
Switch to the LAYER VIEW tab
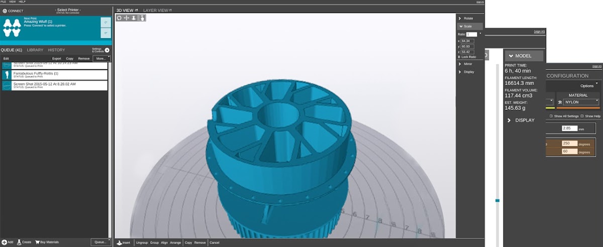pyautogui.click(x=156, y=10)
